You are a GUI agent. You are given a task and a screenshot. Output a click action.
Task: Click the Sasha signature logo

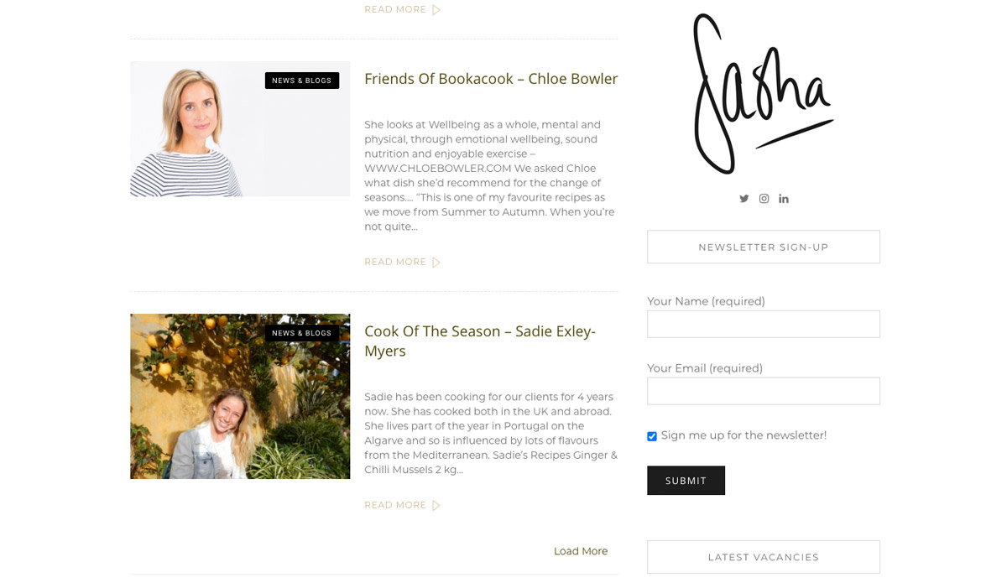(x=763, y=94)
